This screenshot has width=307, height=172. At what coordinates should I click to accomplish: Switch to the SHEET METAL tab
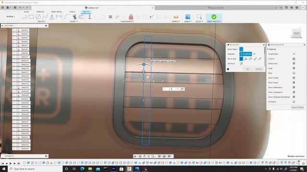pos(57,12)
